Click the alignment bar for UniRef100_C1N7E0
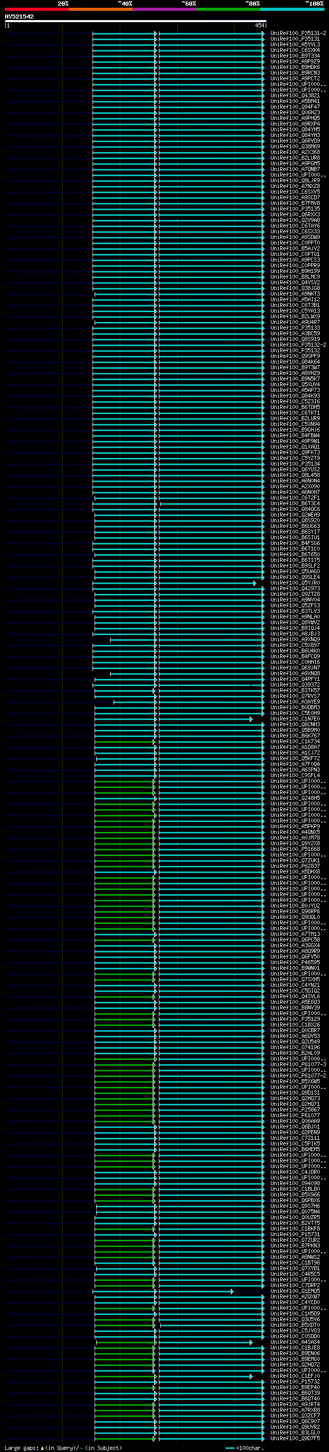This screenshot has height=1452, width=329. click(x=174, y=719)
